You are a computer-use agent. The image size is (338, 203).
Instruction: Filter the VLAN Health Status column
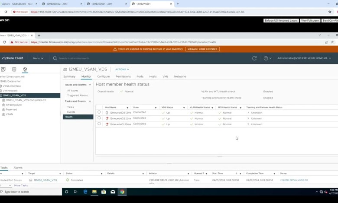tap(212, 108)
